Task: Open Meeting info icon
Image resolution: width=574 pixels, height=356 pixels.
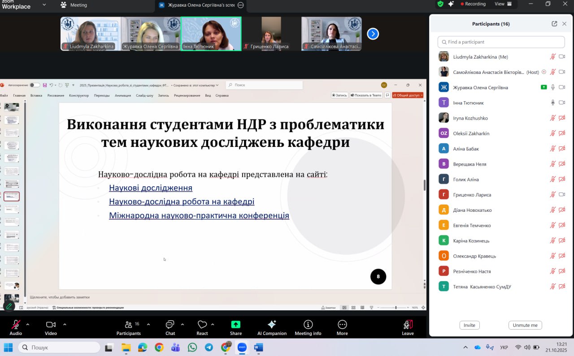Action: click(308, 325)
